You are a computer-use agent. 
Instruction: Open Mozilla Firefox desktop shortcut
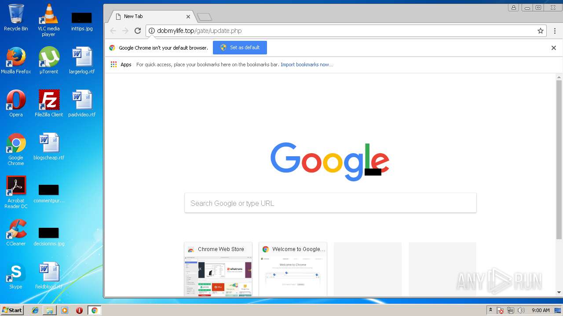16,61
